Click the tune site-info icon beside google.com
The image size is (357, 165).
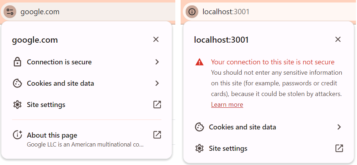10,12
